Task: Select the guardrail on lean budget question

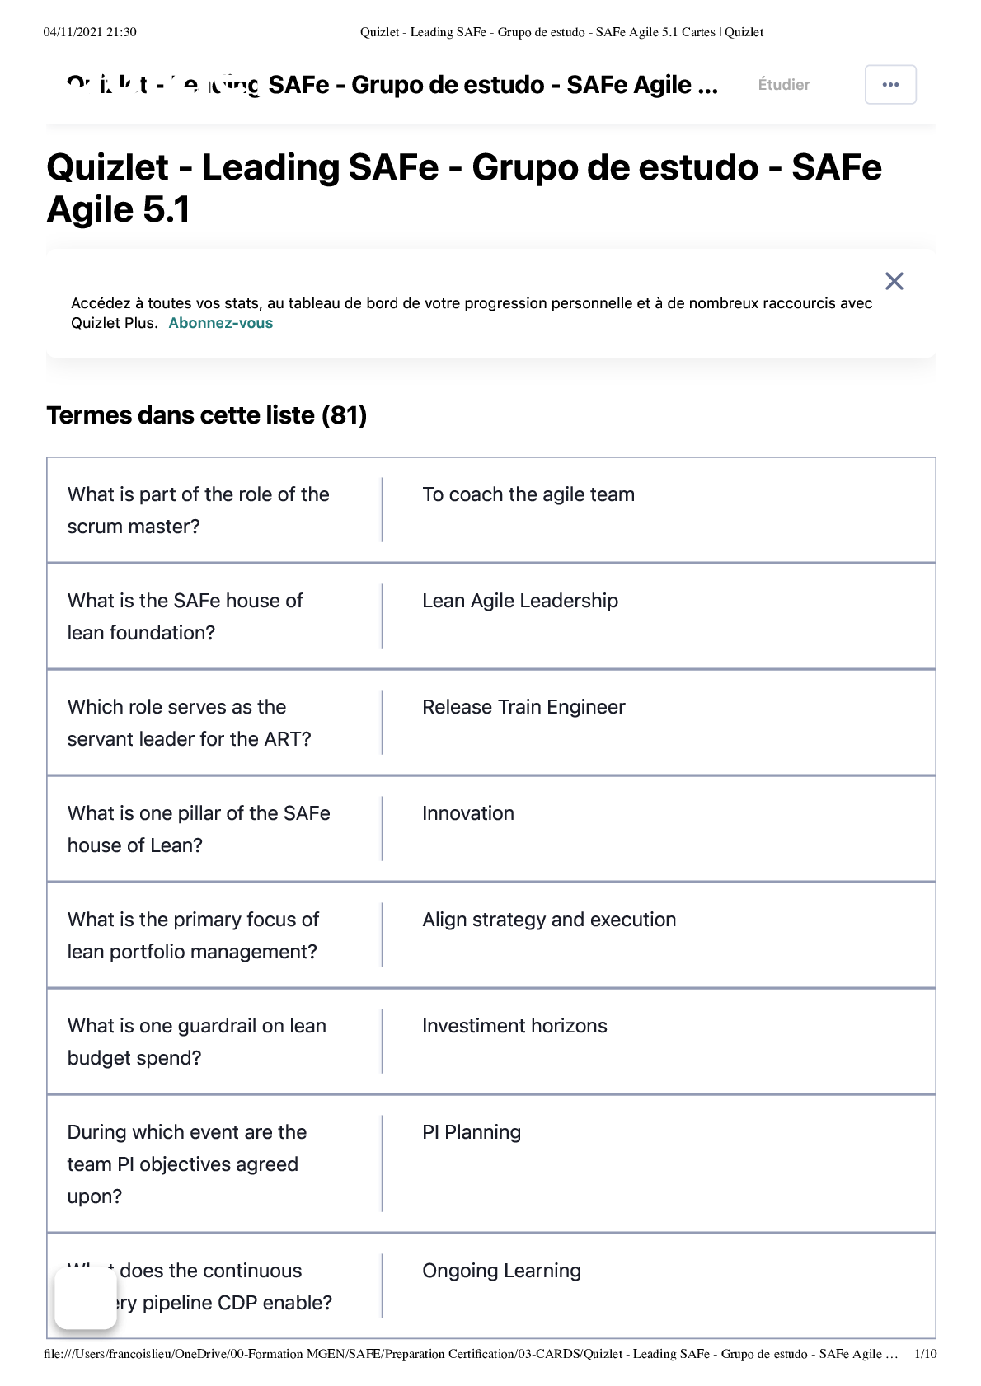Action: point(197,1042)
